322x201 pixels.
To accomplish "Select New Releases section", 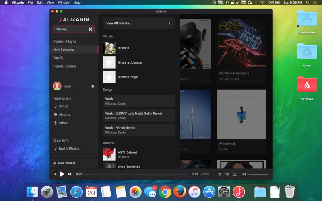I will coord(74,49).
